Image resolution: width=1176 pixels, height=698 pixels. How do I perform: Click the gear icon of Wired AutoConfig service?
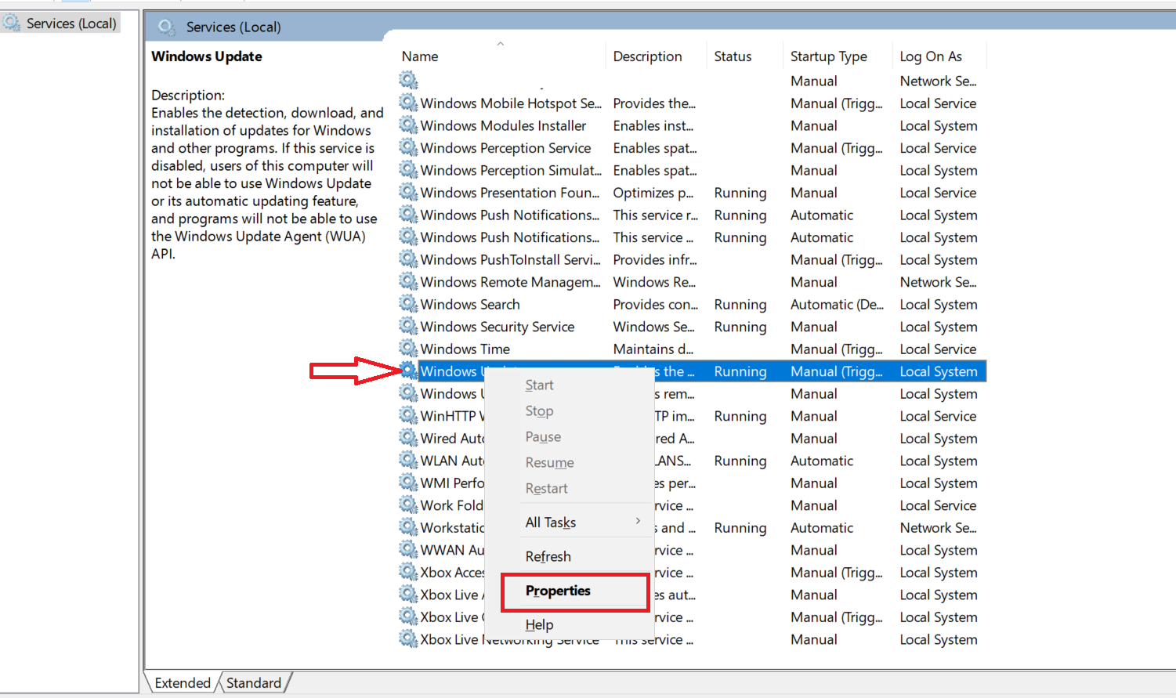coord(408,437)
